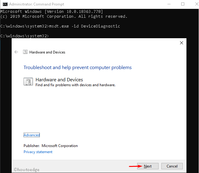Click the Publisher Microsoft Corporation text
This screenshot has width=199, height=173.
tap(51, 146)
